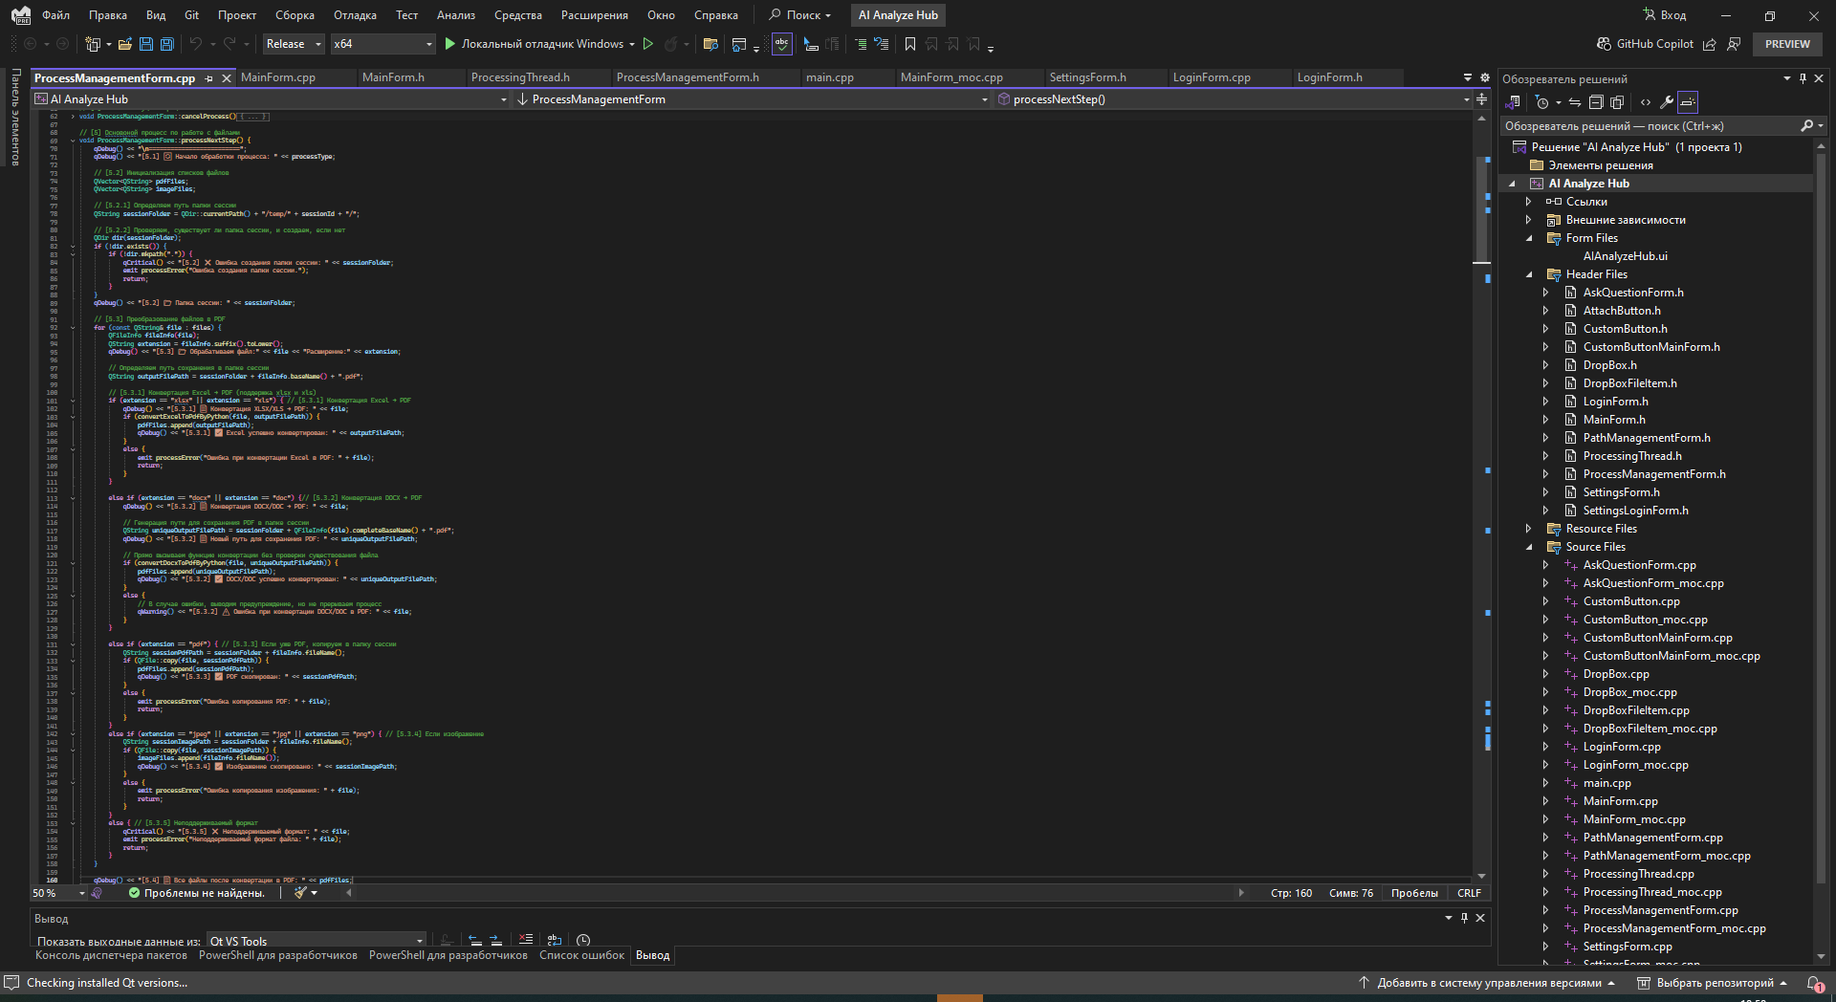Image resolution: width=1836 pixels, height=1002 pixels.
Task: Toggle the abc spell checker button
Action: click(781, 44)
